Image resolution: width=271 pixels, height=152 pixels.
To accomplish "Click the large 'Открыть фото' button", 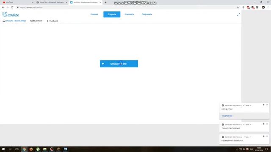I will pyautogui.click(x=119, y=64).
